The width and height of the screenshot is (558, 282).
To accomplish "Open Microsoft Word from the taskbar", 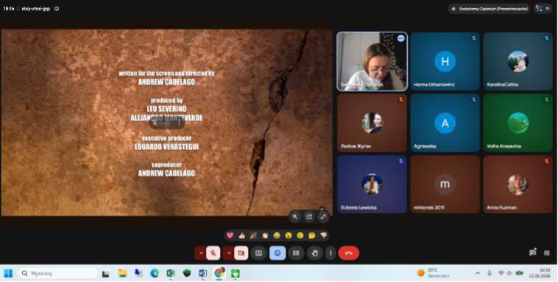I will 202,273.
